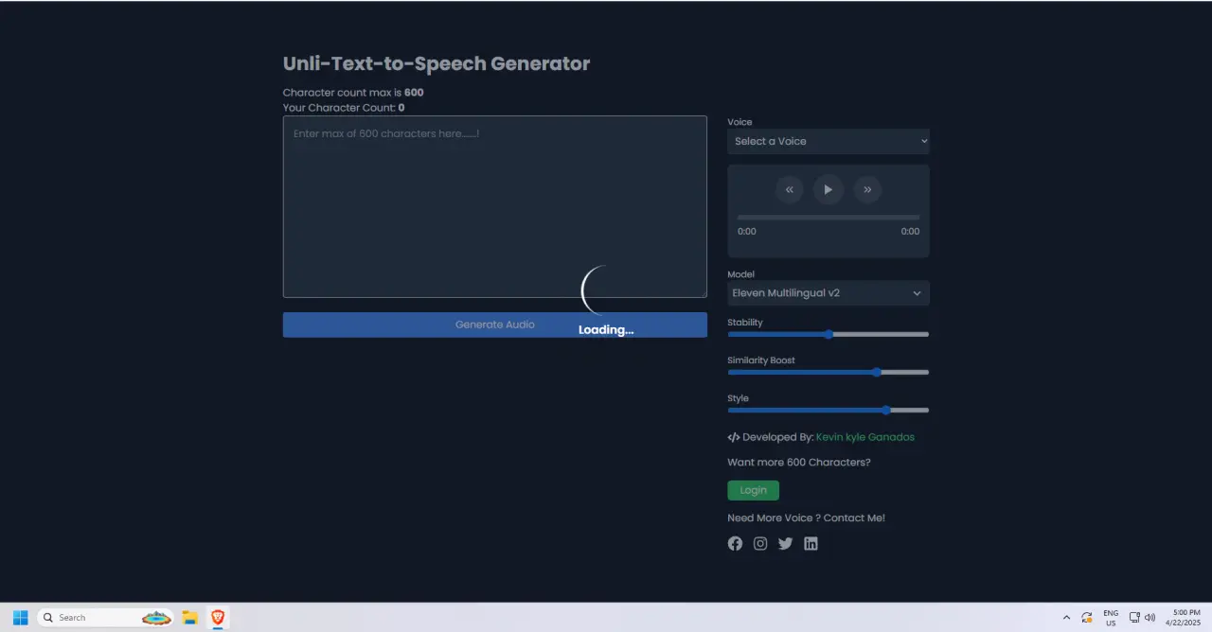The height and width of the screenshot is (632, 1212).
Task: Click the taskbar Search box
Action: point(105,618)
